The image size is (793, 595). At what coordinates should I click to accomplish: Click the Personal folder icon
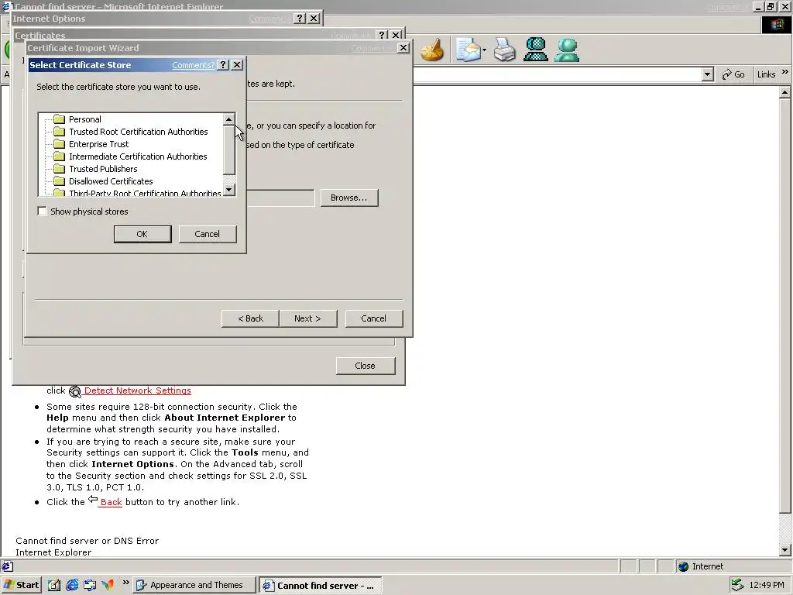(60, 119)
